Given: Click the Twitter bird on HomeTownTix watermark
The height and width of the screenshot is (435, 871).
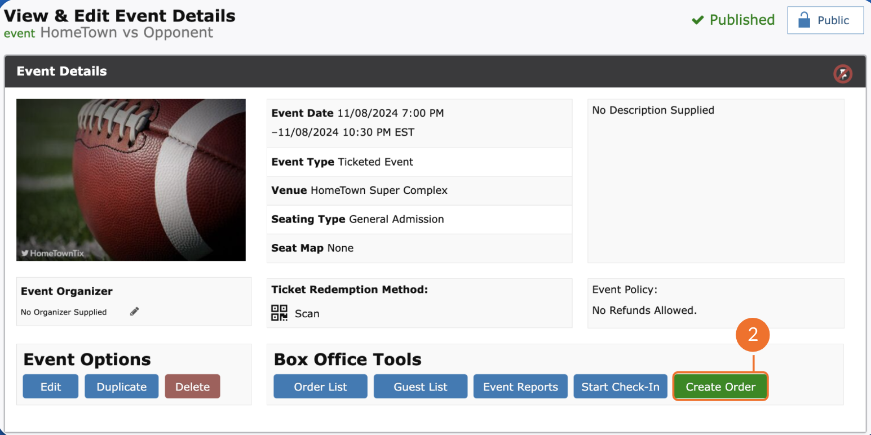Looking at the screenshot, I should pyautogui.click(x=25, y=254).
